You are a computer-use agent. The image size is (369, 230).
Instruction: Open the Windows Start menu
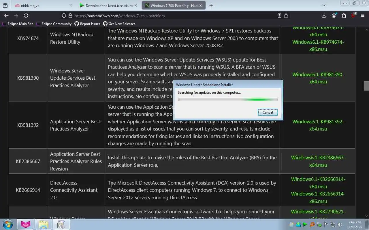pos(8,225)
